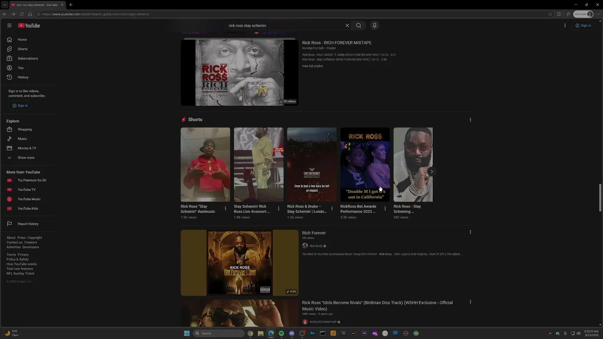Open options for the Stay Schemin! Rick Ross Live short
Viewport: 603px width, 339px height.
point(278,209)
